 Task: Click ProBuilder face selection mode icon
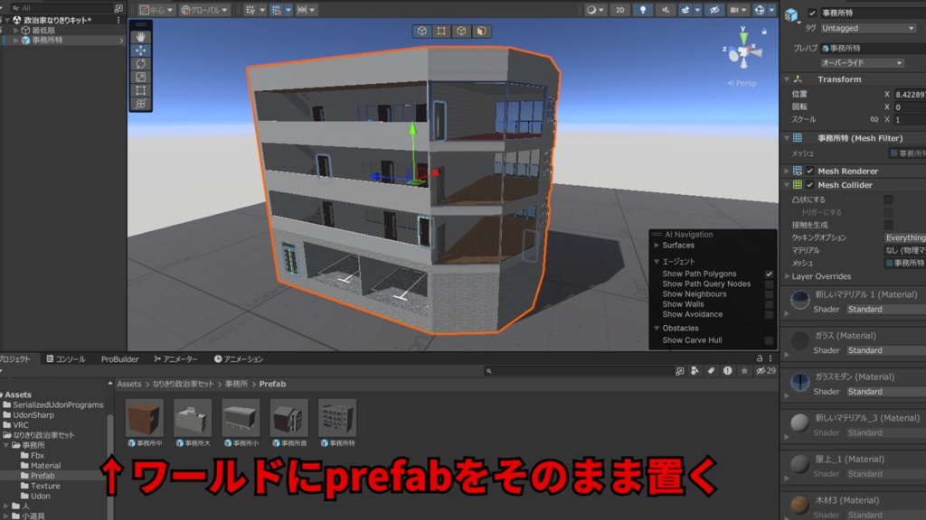tap(481, 32)
